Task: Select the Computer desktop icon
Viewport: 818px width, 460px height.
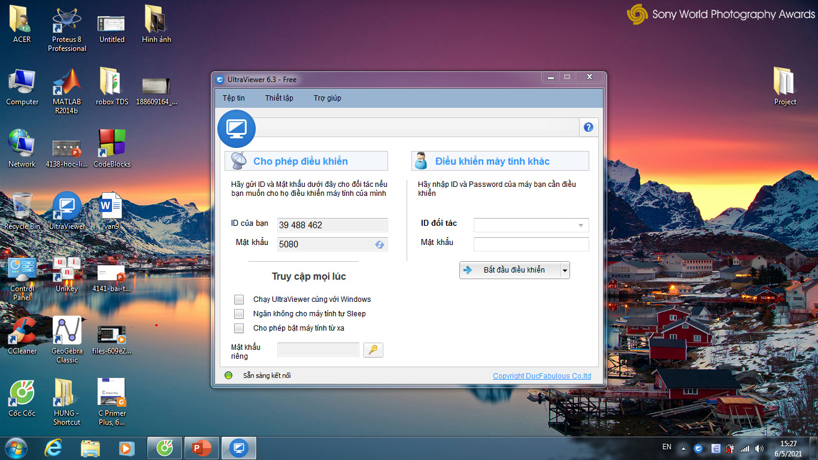Action: click(22, 86)
